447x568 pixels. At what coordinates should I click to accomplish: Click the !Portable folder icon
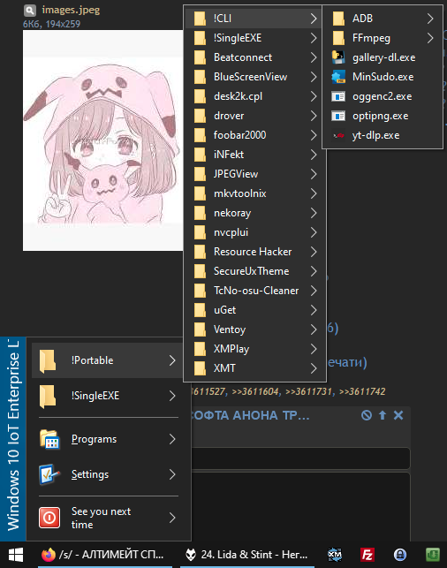pyautogui.click(x=48, y=360)
